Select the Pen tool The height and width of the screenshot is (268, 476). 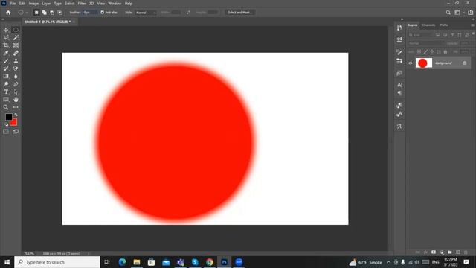click(x=16, y=84)
